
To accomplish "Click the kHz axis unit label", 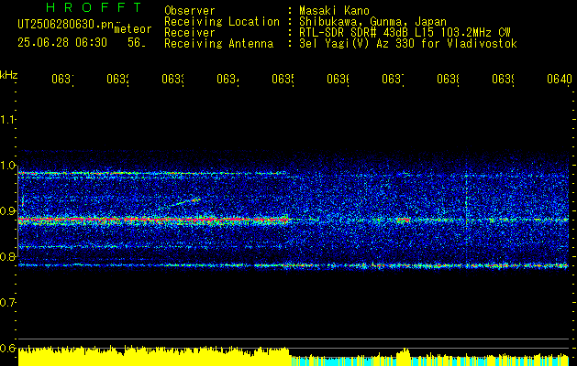I will [x=8, y=75].
